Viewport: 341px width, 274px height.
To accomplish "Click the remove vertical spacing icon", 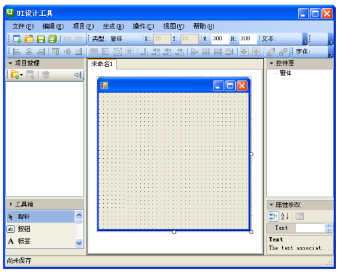I will [230, 52].
